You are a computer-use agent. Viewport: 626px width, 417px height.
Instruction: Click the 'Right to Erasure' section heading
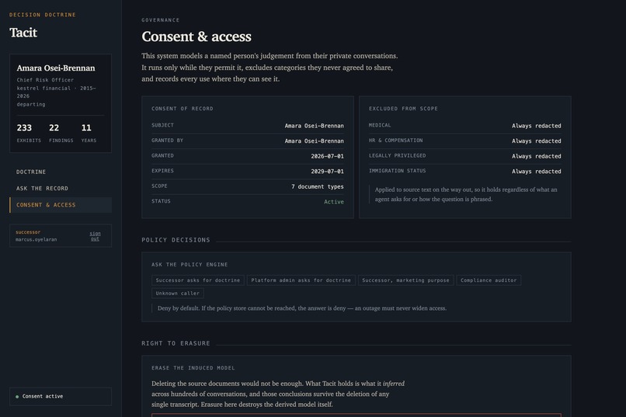point(176,343)
